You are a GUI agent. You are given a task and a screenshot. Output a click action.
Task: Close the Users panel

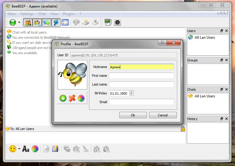[227, 31]
